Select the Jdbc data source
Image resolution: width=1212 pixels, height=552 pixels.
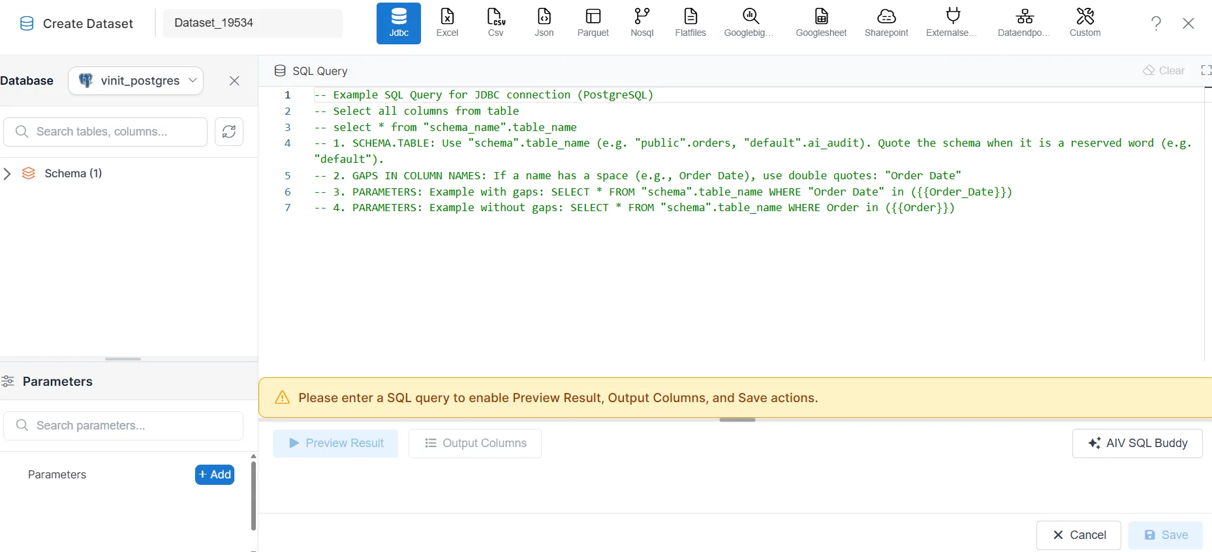tap(399, 23)
